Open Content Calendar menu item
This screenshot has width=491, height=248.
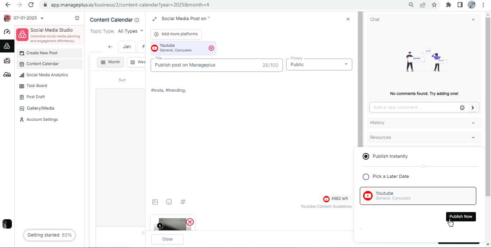point(50,64)
